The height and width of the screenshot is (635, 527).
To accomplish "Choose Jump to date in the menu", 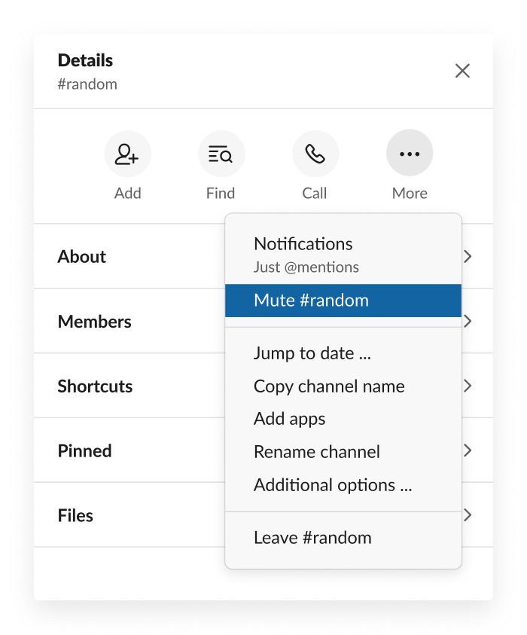I will 312,353.
